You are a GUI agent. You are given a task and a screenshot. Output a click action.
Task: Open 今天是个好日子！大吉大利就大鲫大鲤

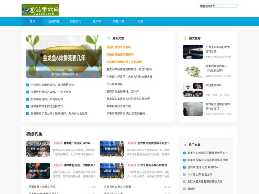click(129, 77)
